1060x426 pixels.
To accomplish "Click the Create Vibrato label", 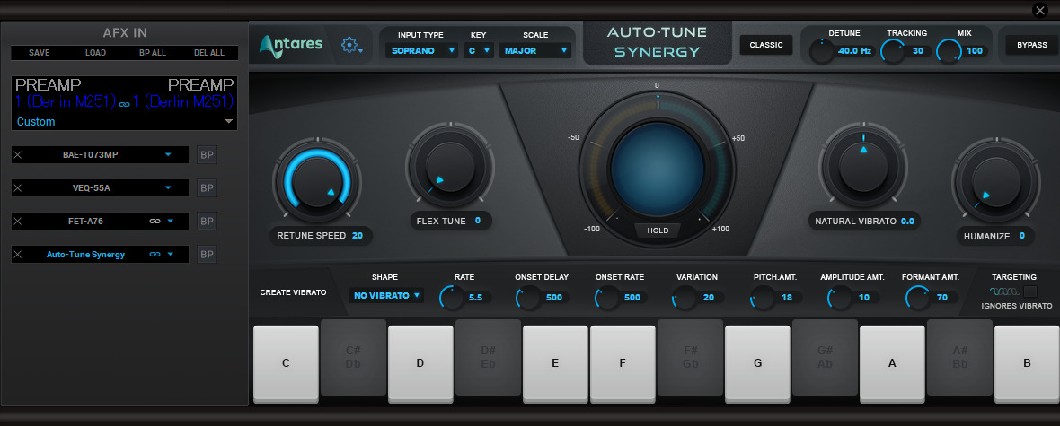I will click(294, 292).
